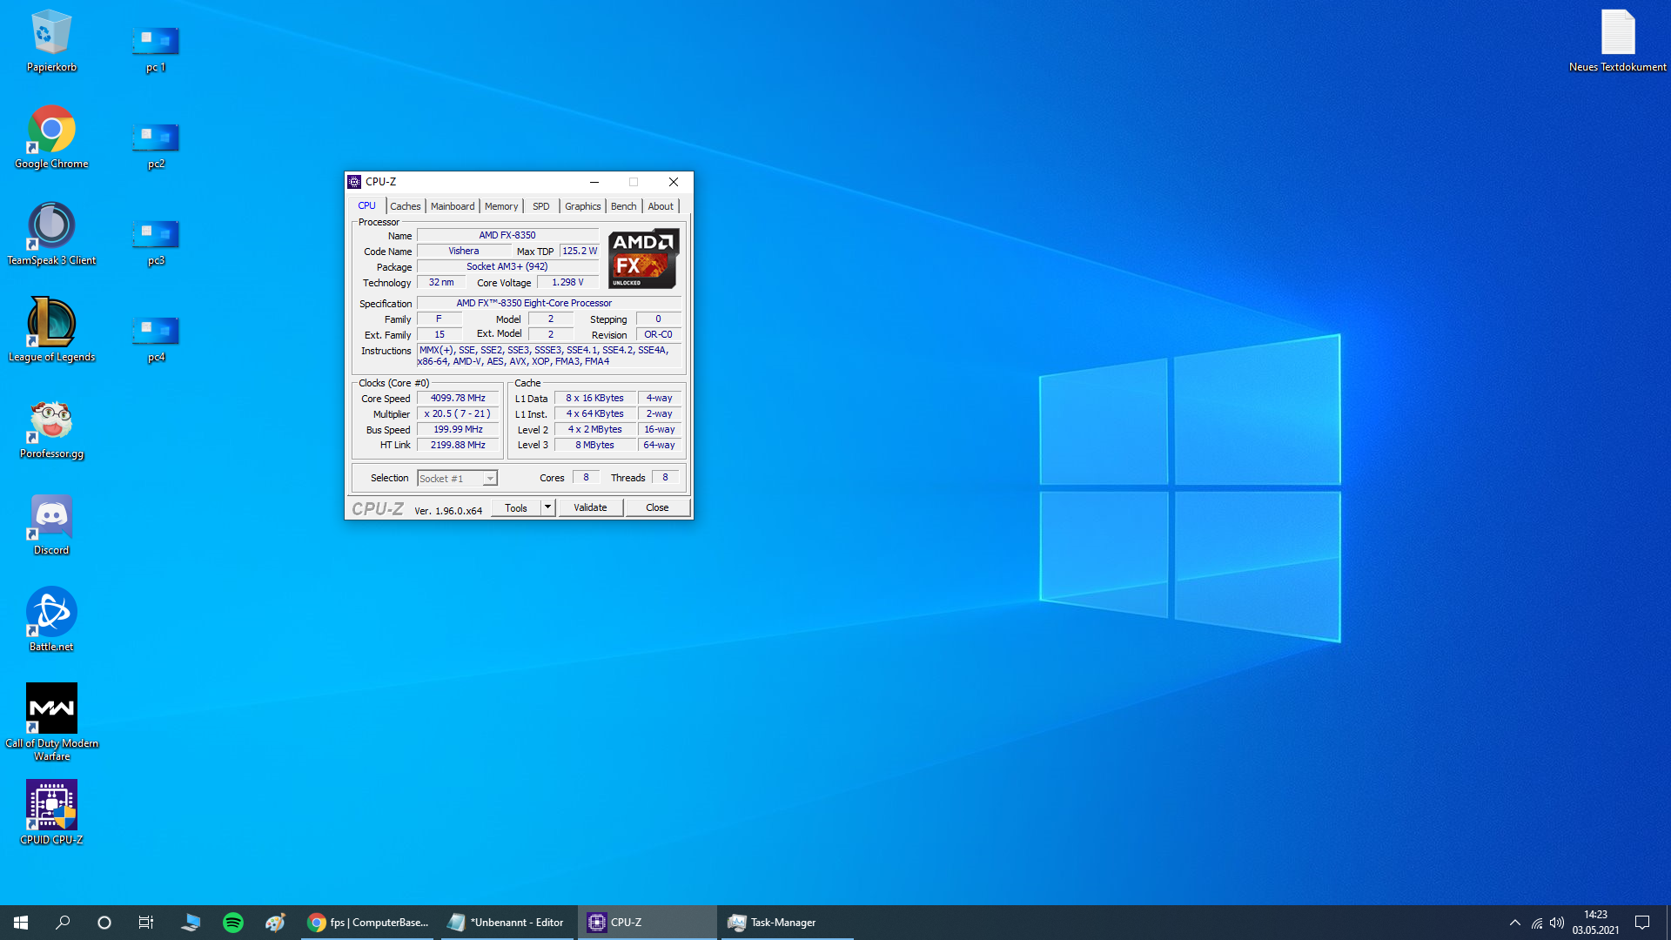Expand the Socket #1 selection dropdown

pyautogui.click(x=490, y=479)
